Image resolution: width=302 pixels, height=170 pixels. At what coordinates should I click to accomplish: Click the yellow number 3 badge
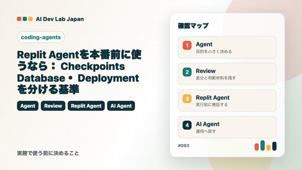tap(187, 99)
